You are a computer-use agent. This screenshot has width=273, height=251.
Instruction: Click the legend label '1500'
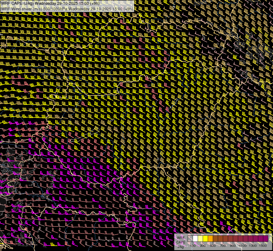pyautogui.click(x=263, y=246)
